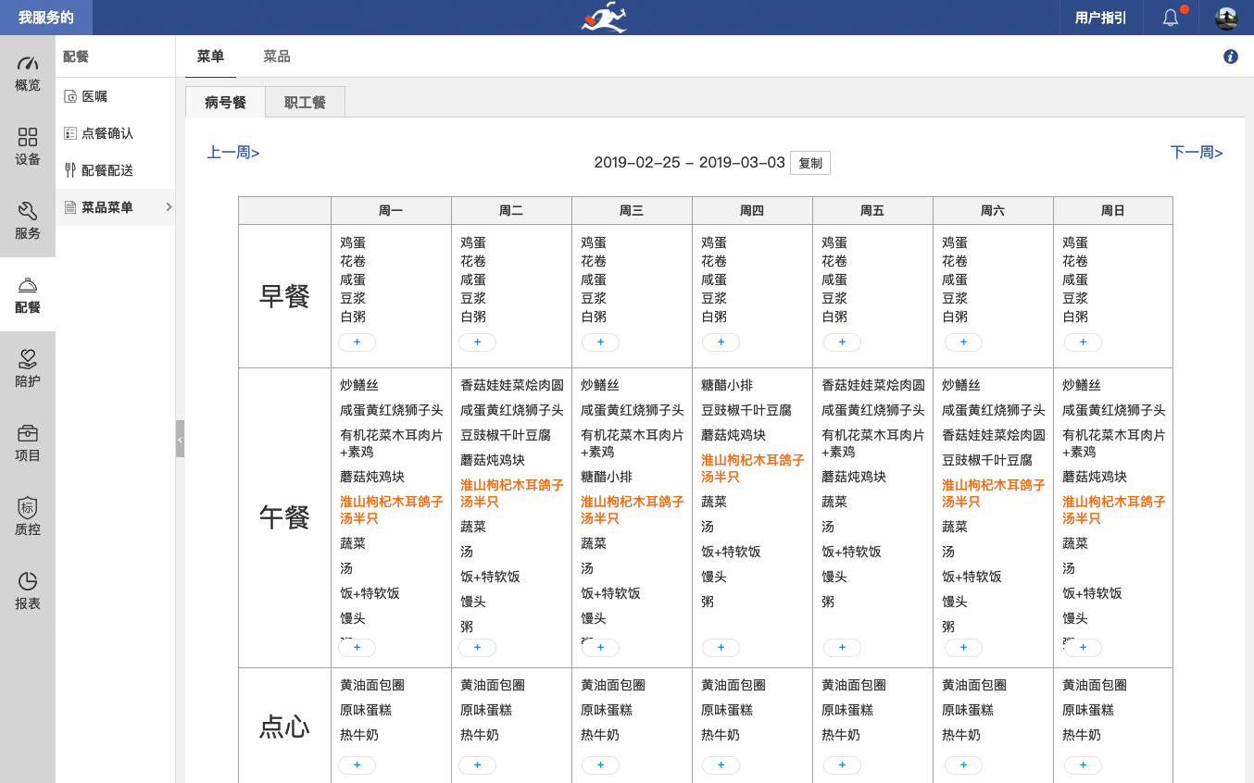This screenshot has width=1254, height=783.
Task: Go to next week 下一周
Action: pyautogui.click(x=1197, y=153)
